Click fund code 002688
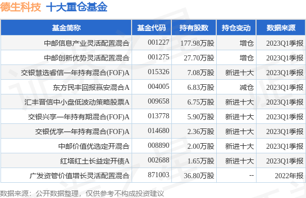Screen dimensions: 306x198 coord(159,160)
